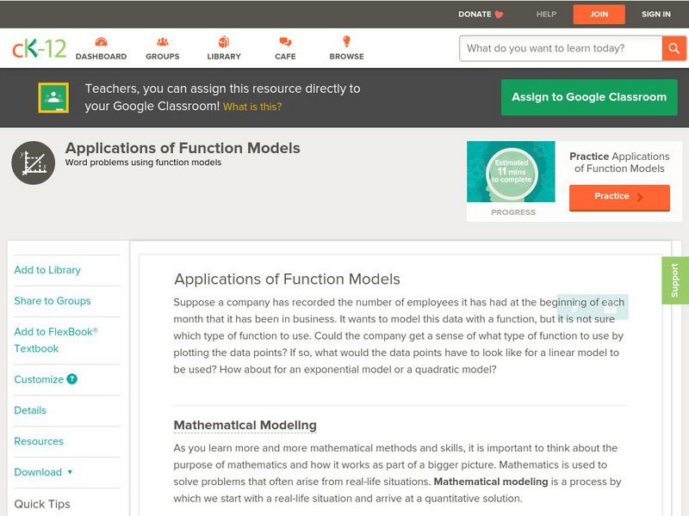Open the Browse lightbulb icon
The width and height of the screenshot is (689, 516).
346,42
